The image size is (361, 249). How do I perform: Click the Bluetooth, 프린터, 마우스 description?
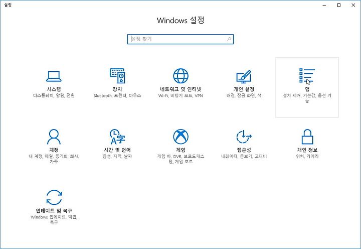tap(117, 95)
